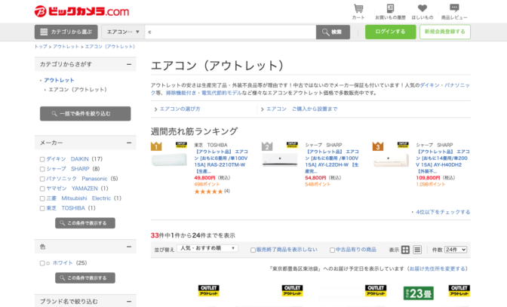This screenshot has width=507, height=307.
Task: Open Toshiba RAS-2210TM-W product thumbnail
Action: pos(169,160)
